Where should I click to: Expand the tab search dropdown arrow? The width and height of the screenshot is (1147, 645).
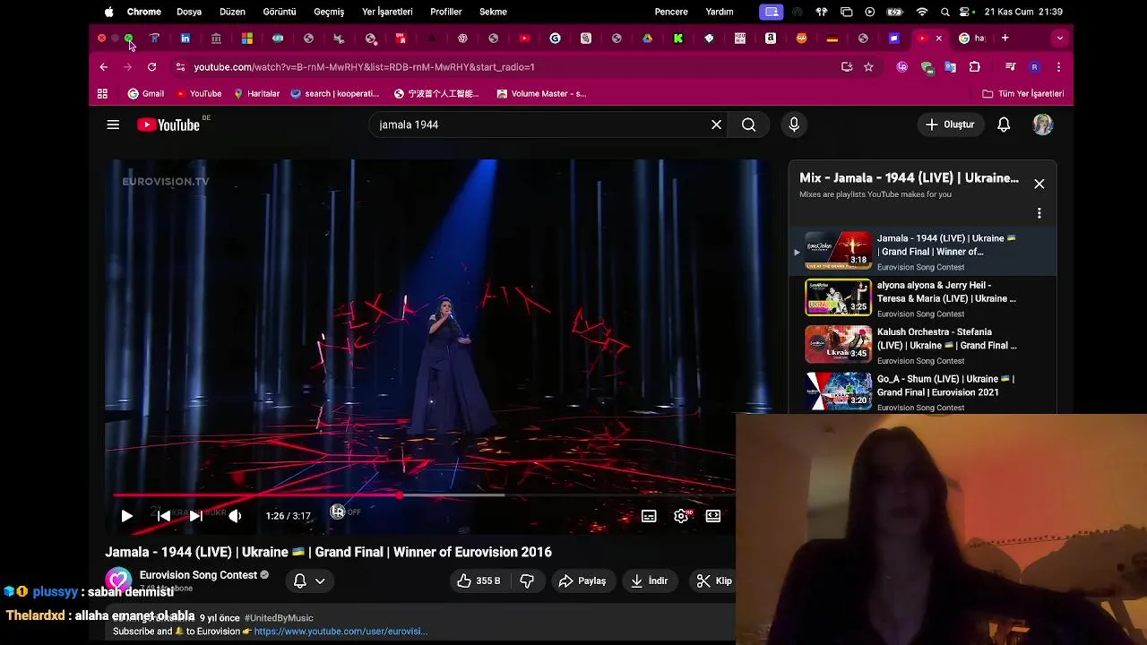[1059, 39]
